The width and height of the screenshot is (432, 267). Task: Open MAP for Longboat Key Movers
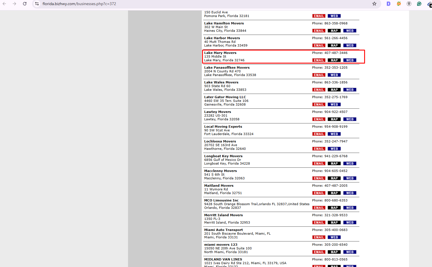(334, 163)
